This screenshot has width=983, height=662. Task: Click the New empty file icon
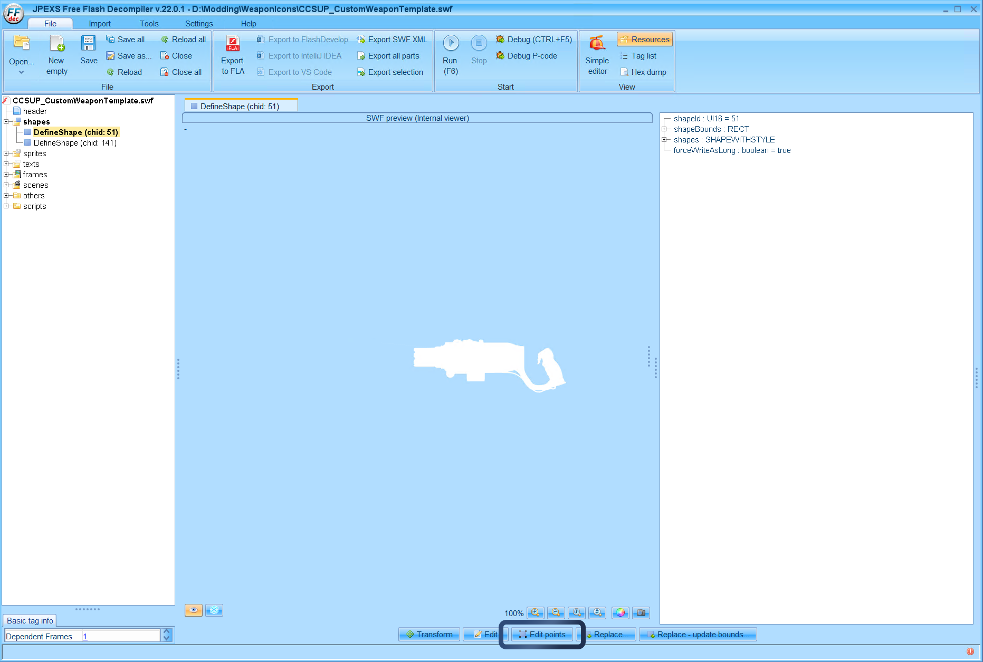[x=57, y=43]
